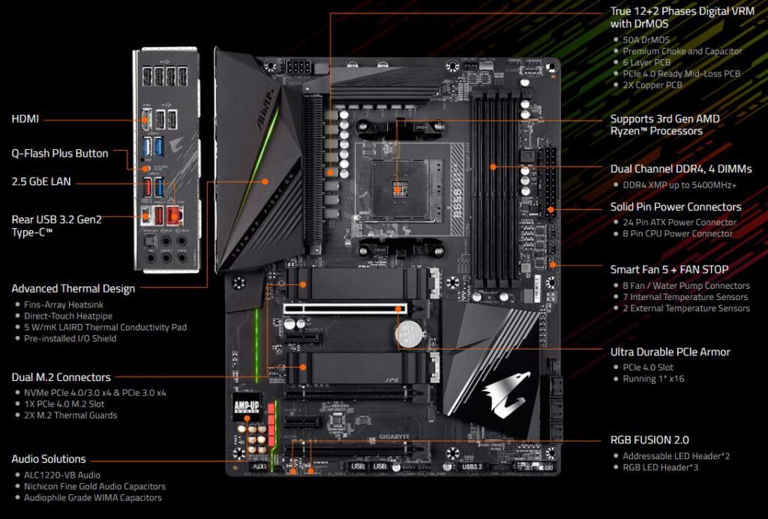Click the USB3.2 header label on board

tap(471, 466)
